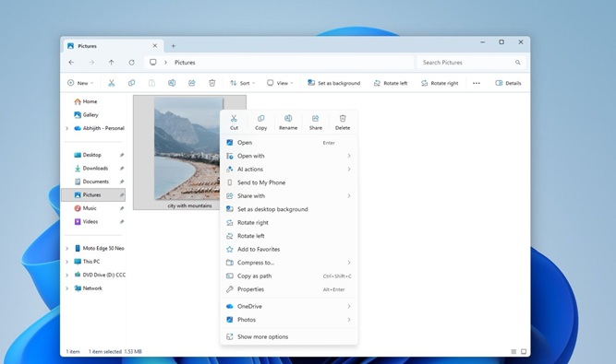The width and height of the screenshot is (616, 364).
Task: Expand the DVD Drive (D:) node
Action: 66,275
